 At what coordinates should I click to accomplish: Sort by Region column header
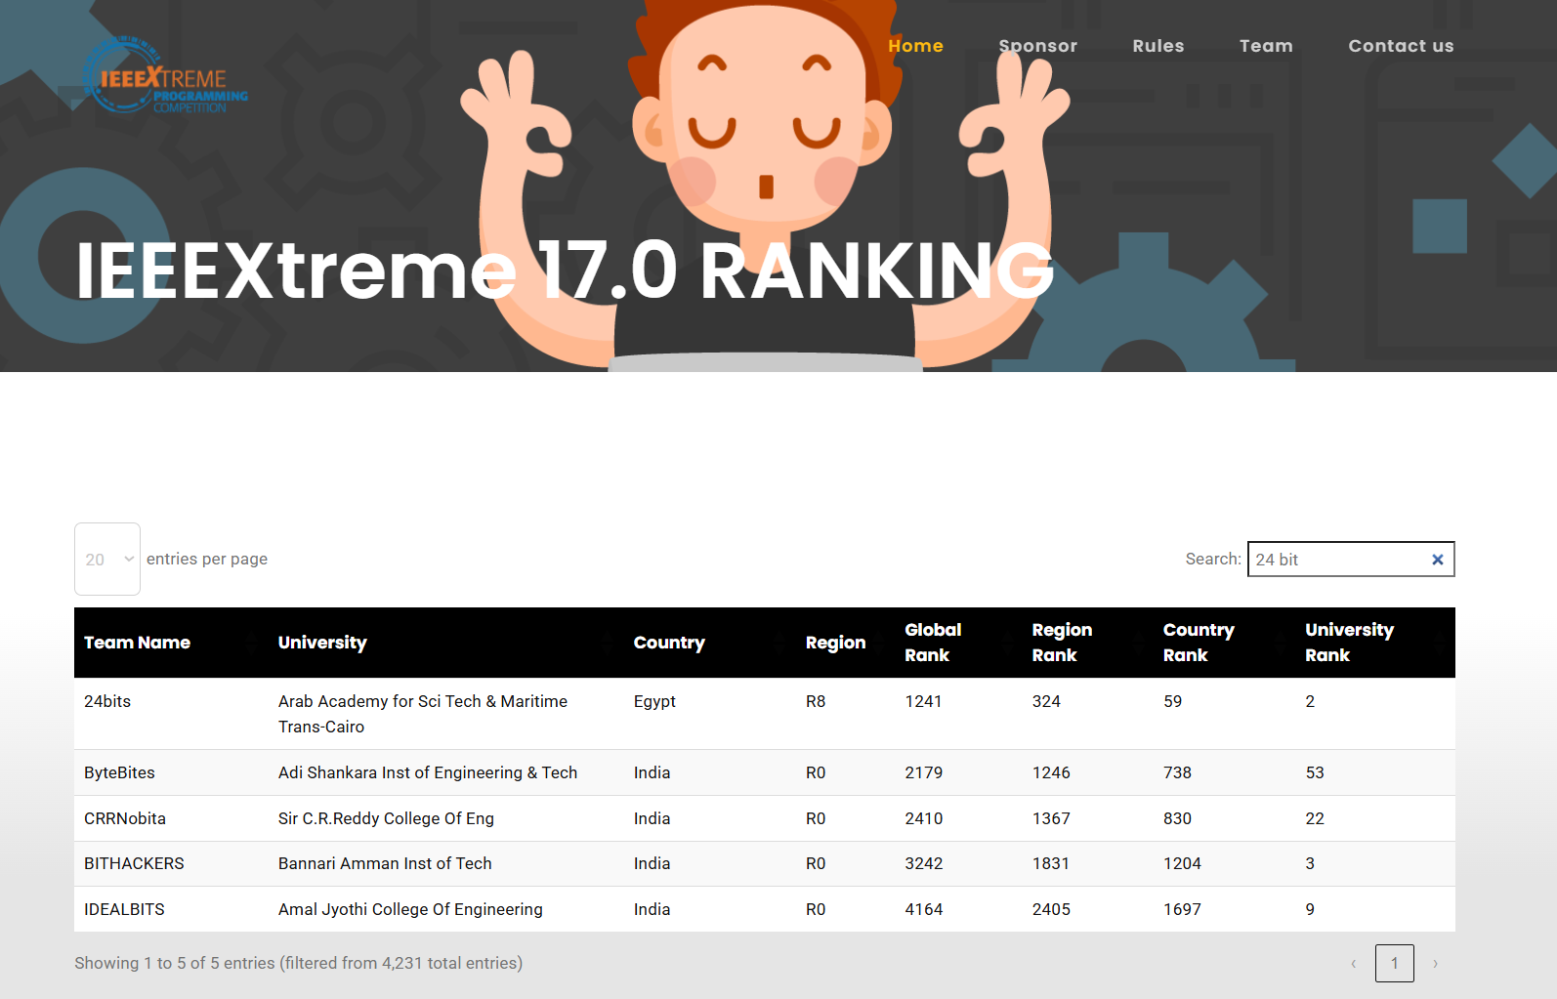pos(845,643)
